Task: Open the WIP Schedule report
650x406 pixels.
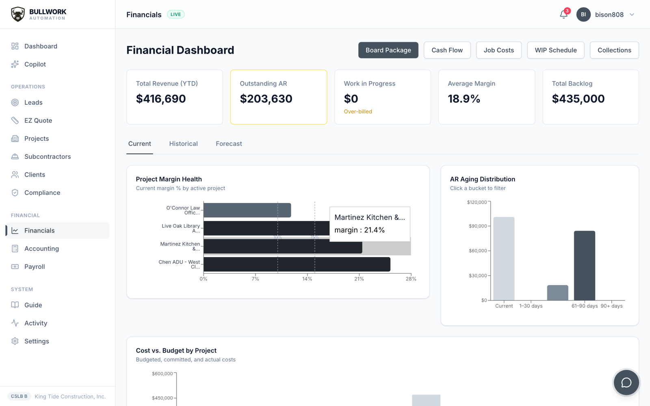Action: (x=556, y=50)
